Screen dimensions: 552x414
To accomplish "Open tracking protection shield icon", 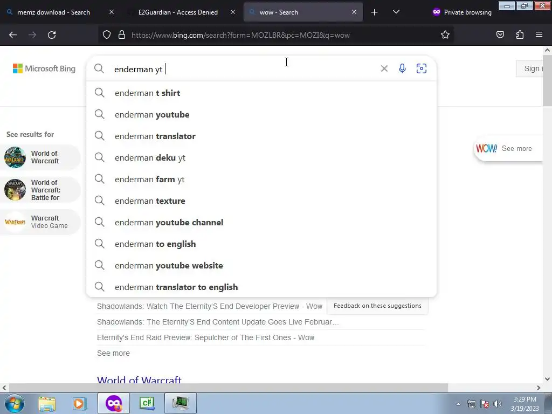I will click(x=107, y=35).
